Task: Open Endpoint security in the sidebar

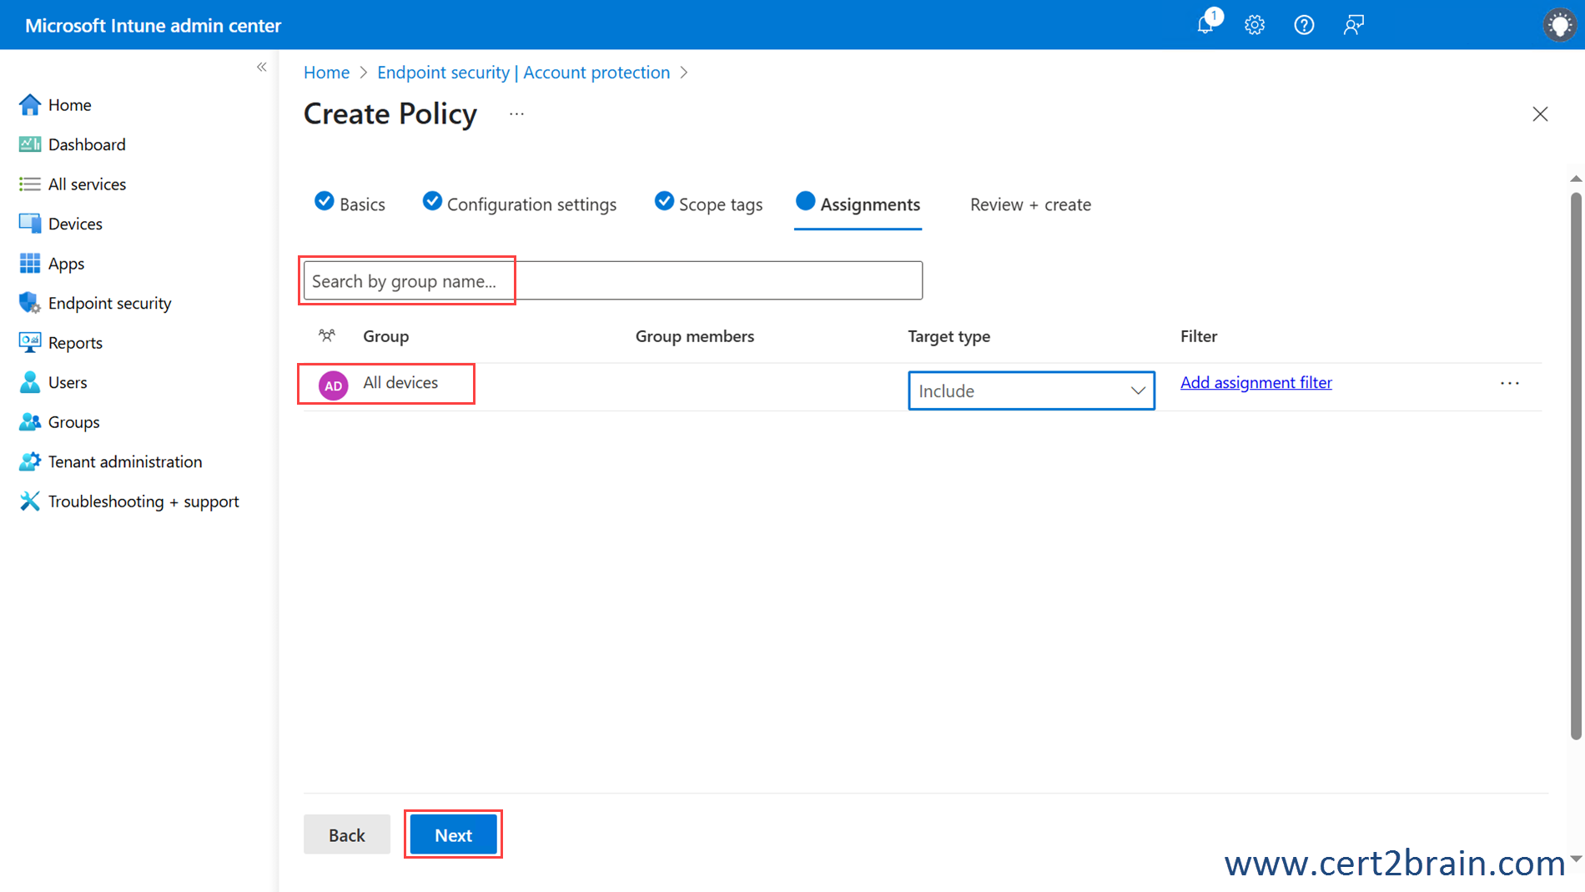Action: [109, 303]
